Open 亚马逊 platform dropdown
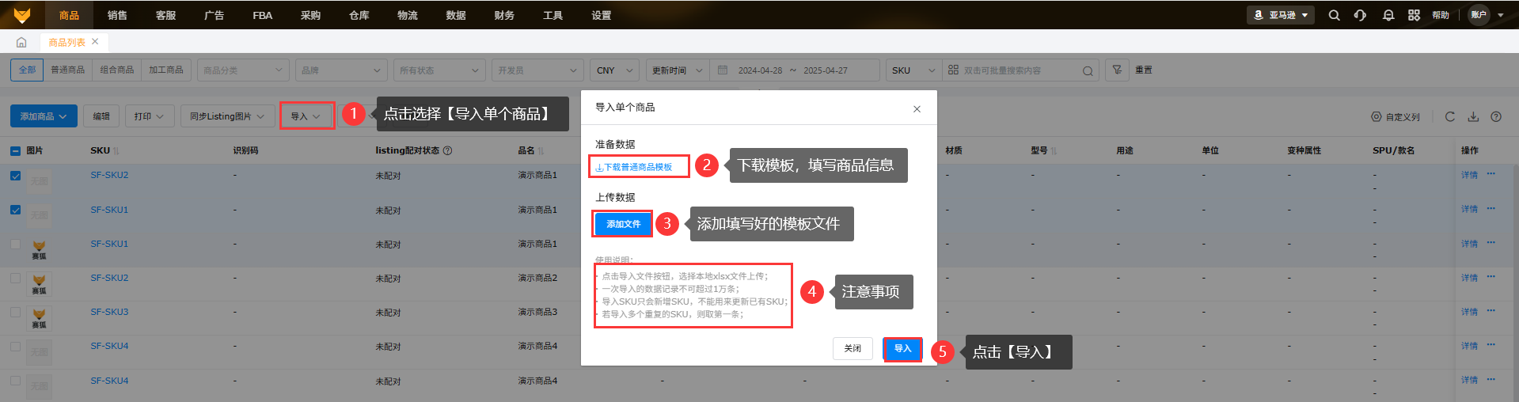 1281,15
